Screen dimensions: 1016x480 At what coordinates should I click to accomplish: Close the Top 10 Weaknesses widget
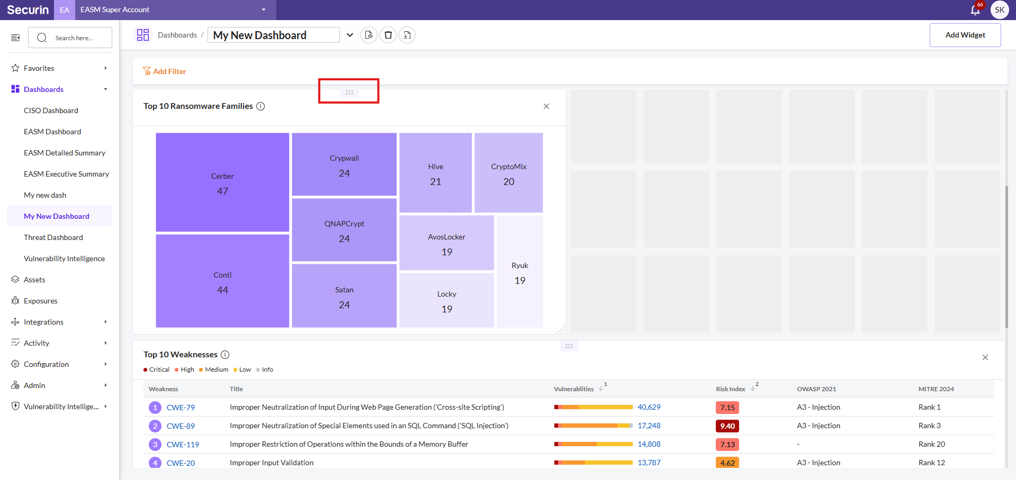[985, 357]
